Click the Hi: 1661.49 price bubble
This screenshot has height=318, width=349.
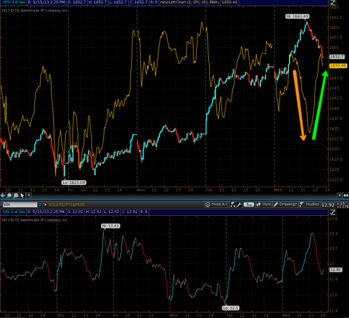(296, 17)
